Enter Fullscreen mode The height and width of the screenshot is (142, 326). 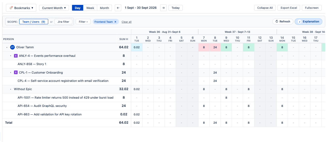[312, 8]
